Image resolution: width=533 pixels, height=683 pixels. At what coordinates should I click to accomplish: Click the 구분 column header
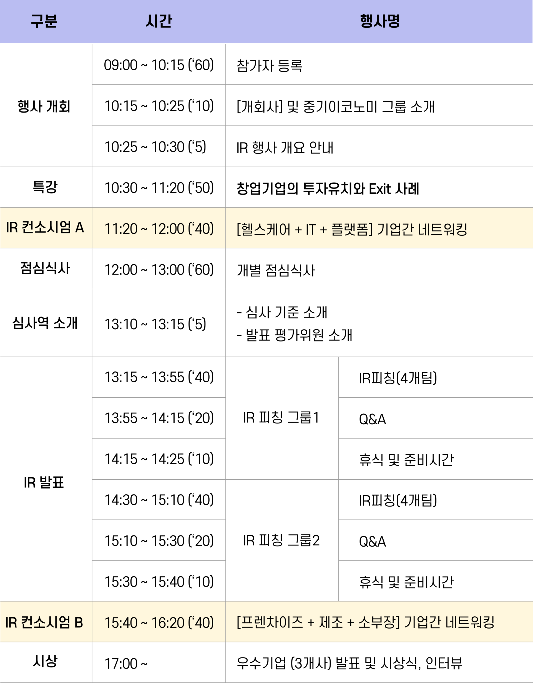44,21
